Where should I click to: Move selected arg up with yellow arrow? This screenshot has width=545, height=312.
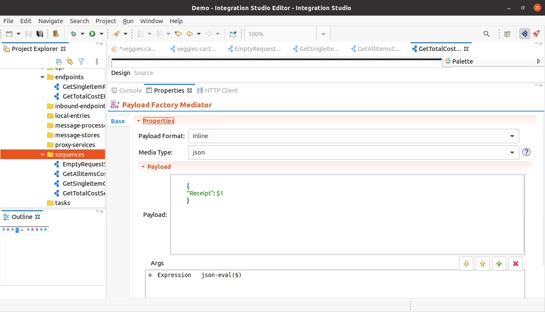[483, 264]
